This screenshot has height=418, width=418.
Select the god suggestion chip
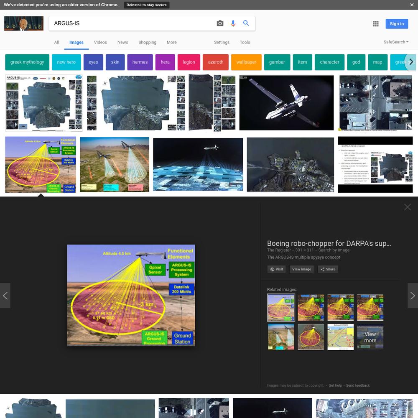(356, 62)
